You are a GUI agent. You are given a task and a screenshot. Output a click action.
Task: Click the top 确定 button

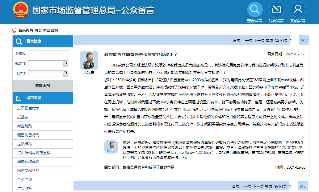304,41
